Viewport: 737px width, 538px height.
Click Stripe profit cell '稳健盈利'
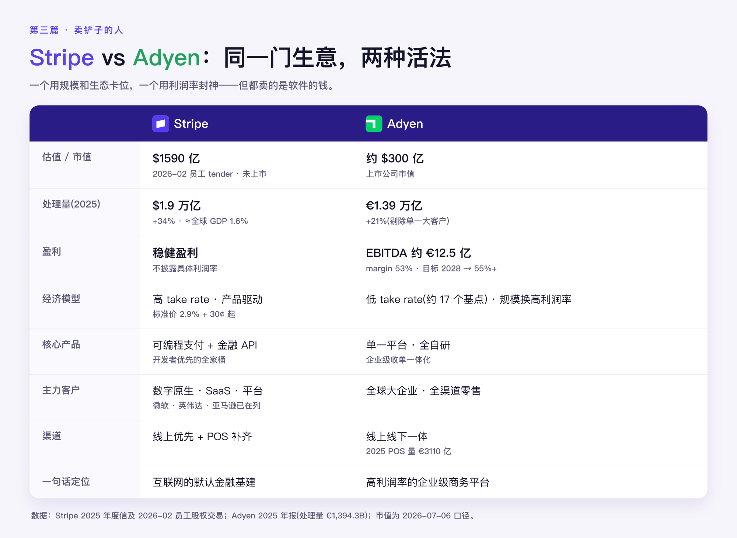point(175,253)
